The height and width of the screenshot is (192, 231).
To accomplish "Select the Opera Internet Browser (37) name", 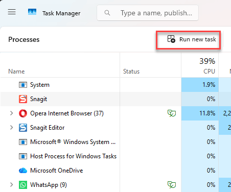I will 67,113.
